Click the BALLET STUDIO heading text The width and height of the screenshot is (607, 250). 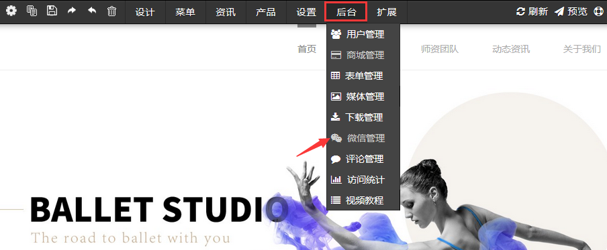[x=159, y=210]
